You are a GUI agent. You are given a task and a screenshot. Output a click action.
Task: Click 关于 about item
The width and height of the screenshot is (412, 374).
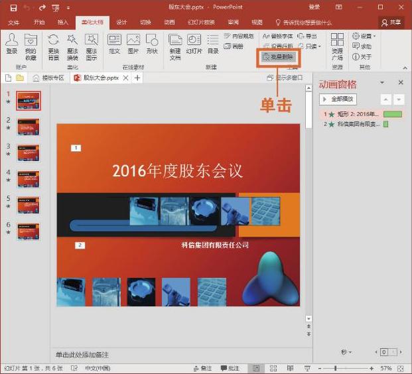[x=362, y=57]
